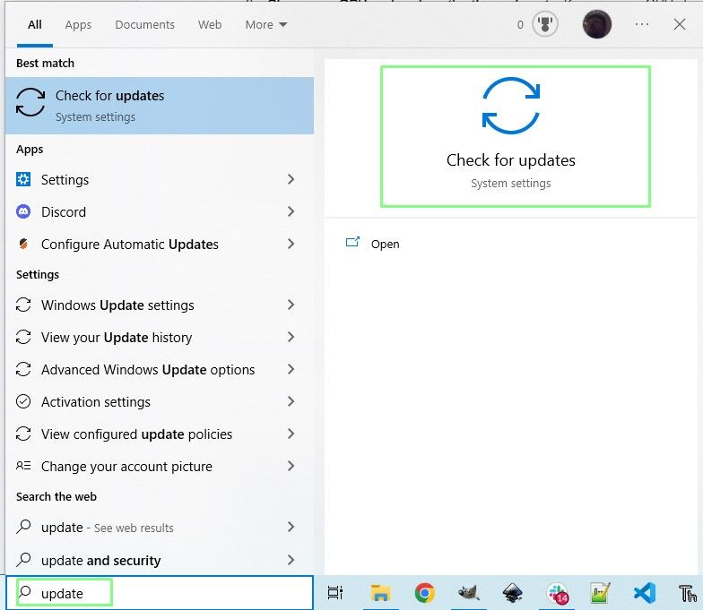The image size is (703, 610).
Task: Open the three-dots options menu
Action: click(x=642, y=24)
